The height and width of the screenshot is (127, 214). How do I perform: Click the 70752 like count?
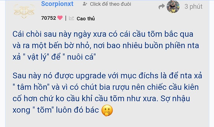[x=48, y=18]
